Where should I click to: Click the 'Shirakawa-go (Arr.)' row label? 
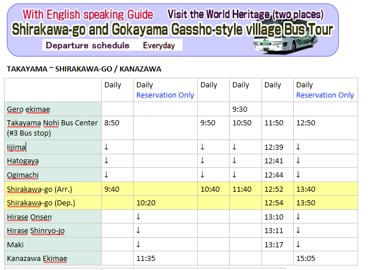click(39, 189)
